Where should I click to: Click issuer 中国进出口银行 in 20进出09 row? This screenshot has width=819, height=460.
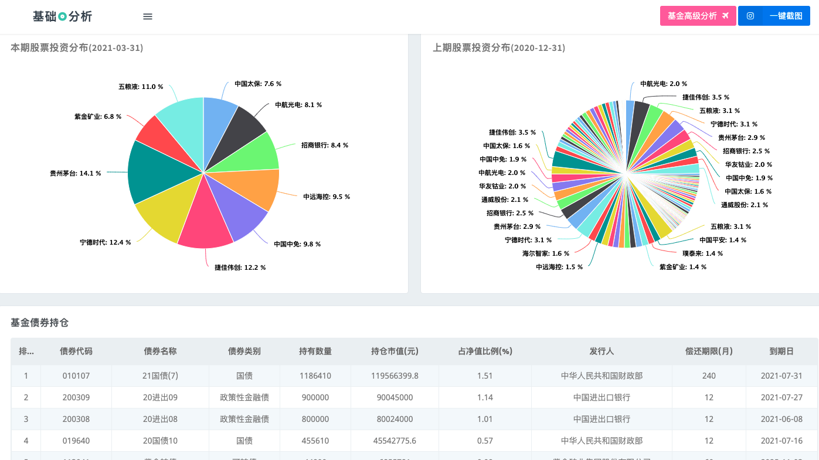point(601,397)
